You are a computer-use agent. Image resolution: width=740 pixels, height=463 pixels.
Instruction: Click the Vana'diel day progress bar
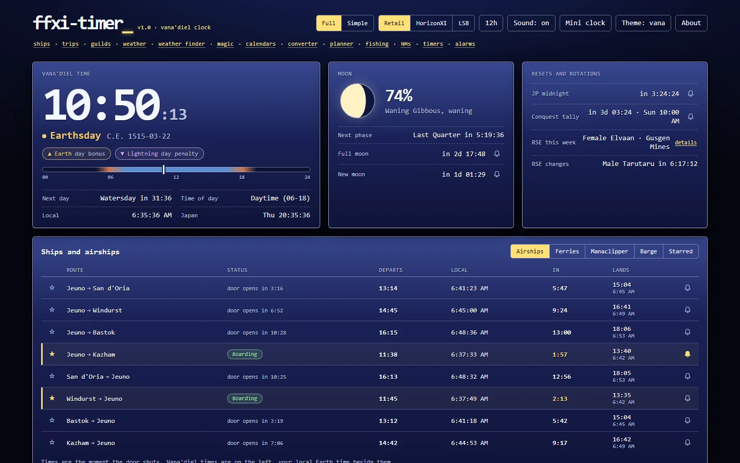click(x=176, y=170)
